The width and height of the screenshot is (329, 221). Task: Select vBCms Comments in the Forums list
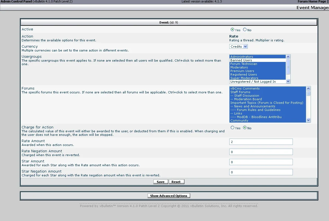coord(268,88)
